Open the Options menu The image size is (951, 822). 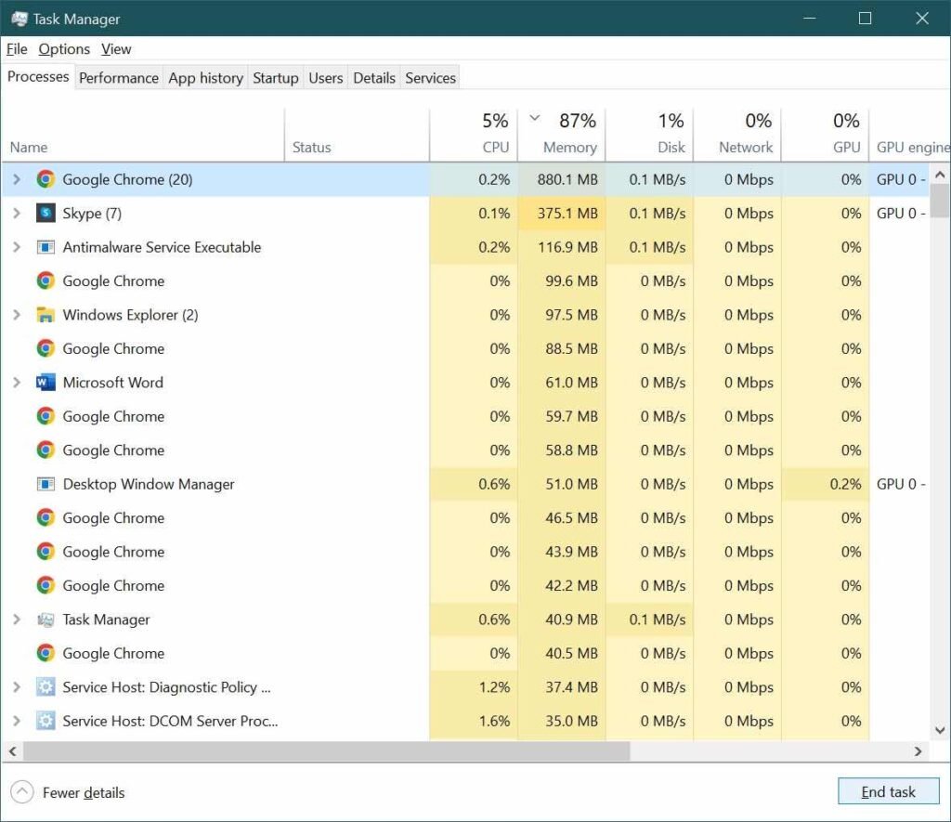coord(64,49)
